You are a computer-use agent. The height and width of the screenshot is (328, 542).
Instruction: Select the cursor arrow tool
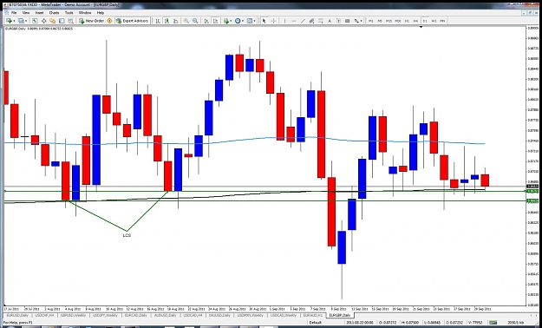point(264,21)
